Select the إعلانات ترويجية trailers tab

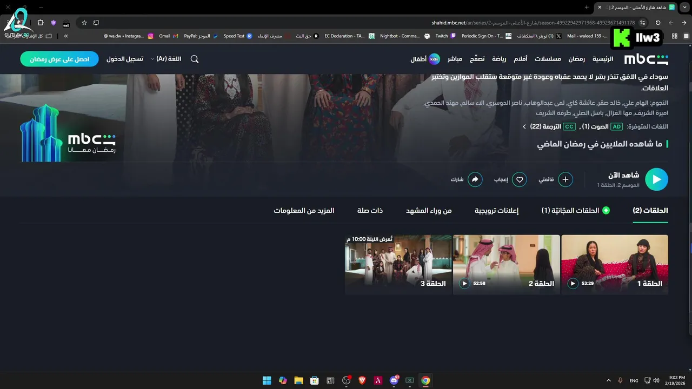[x=496, y=211]
